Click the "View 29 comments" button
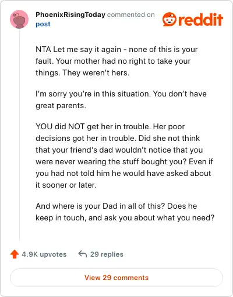Viewport: 233px width, 297px height. pyautogui.click(x=116, y=278)
